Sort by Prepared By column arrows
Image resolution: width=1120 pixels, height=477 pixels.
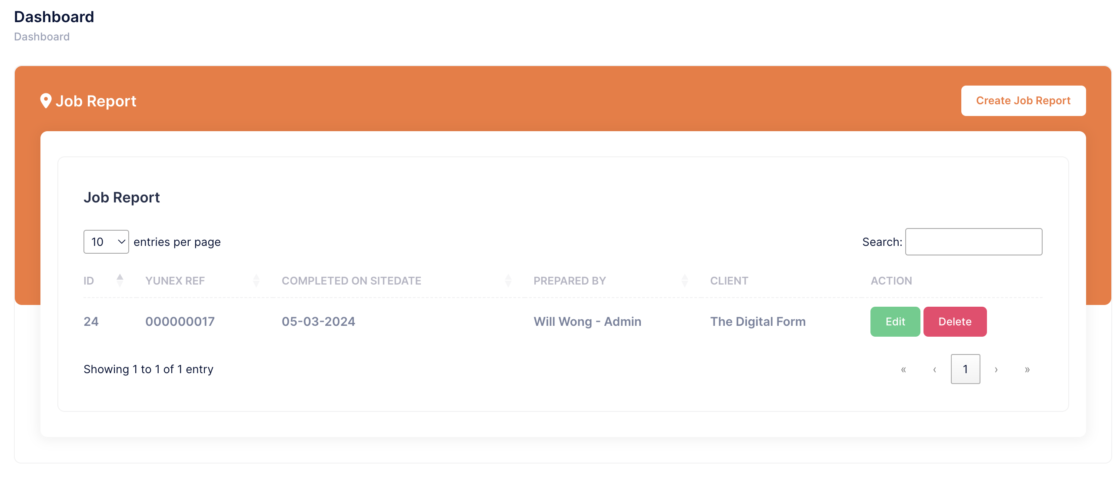(x=684, y=281)
